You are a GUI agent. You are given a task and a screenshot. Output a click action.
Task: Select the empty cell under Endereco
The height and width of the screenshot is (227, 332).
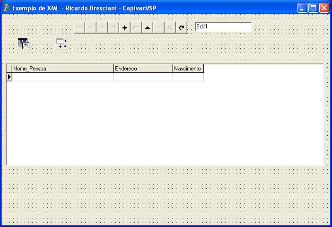pos(143,77)
